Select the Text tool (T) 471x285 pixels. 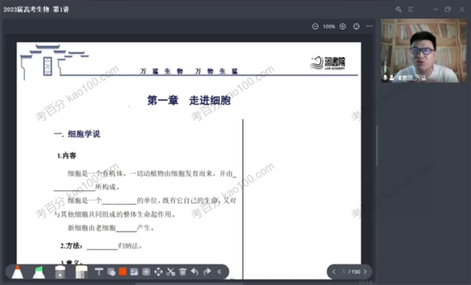[x=99, y=272]
